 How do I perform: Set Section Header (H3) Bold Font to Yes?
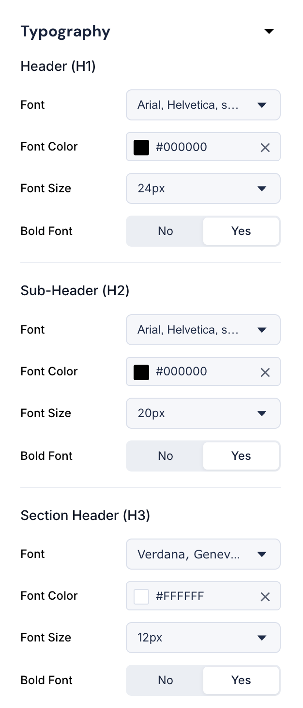(x=241, y=680)
